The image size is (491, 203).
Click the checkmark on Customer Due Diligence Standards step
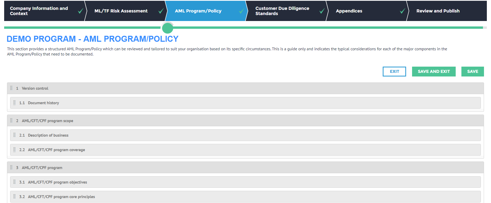coord(322,11)
